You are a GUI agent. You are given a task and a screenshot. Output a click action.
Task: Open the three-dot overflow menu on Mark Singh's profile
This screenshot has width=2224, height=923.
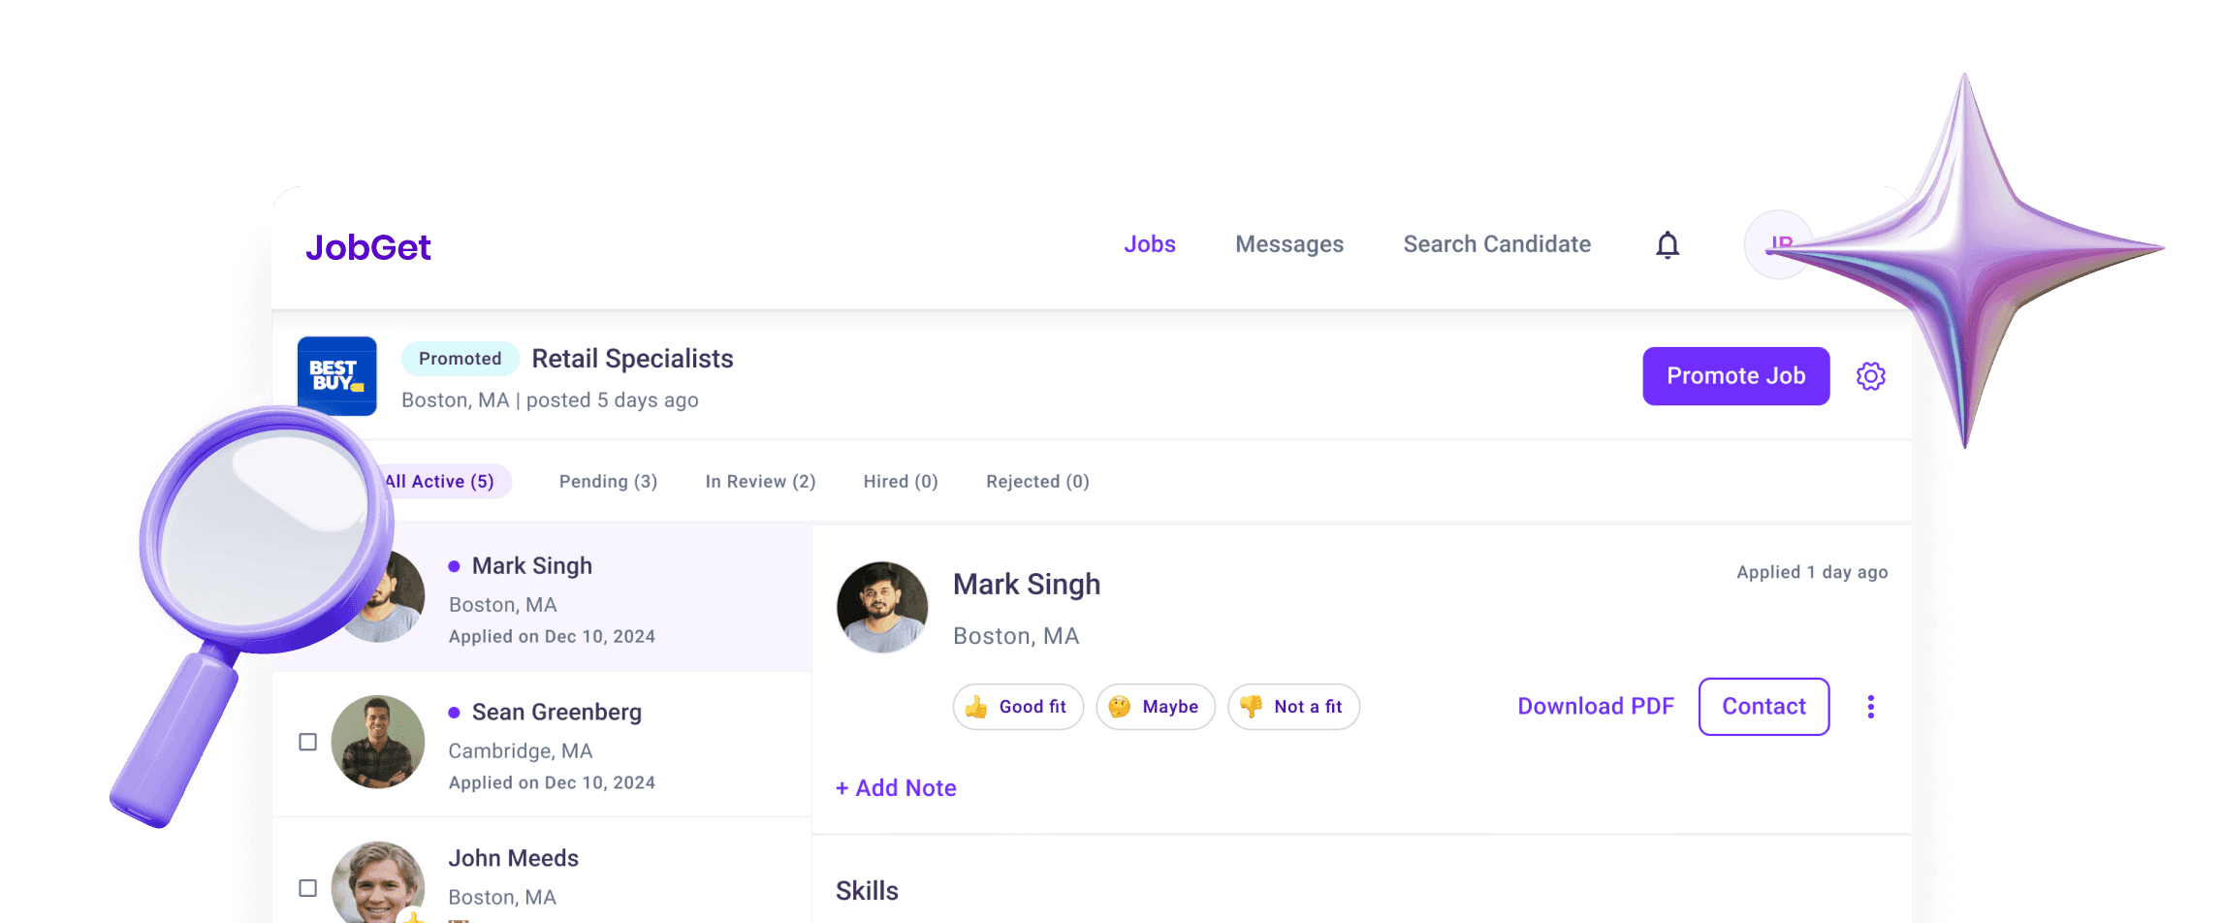tap(1871, 706)
